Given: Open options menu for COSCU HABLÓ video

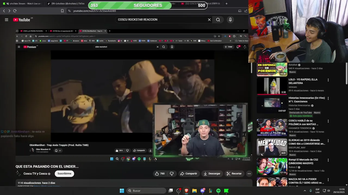Looking at the screenshot, I should coord(328,121).
